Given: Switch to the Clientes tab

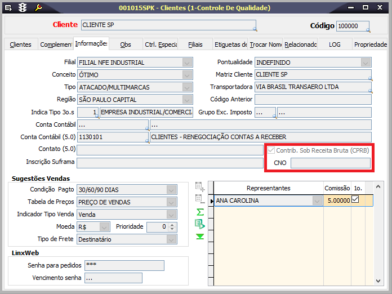Looking at the screenshot, I should tap(20, 44).
